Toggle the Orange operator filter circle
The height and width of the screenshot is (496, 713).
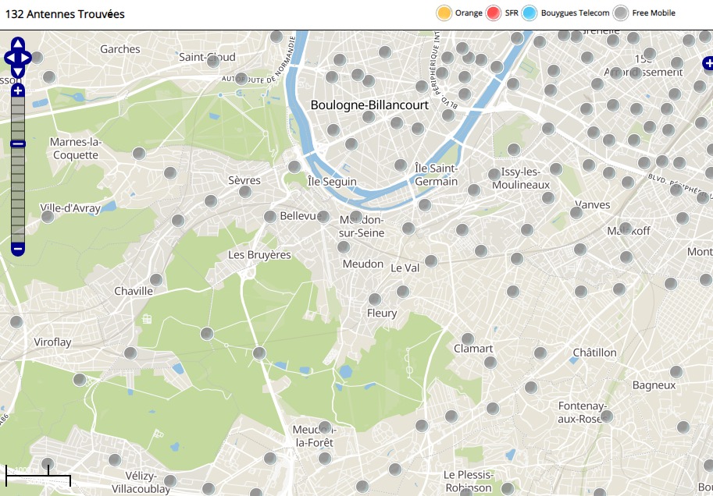(x=444, y=13)
